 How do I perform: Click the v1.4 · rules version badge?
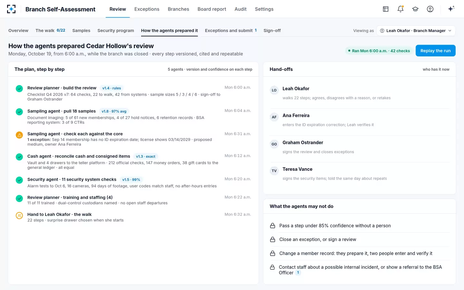point(111,88)
